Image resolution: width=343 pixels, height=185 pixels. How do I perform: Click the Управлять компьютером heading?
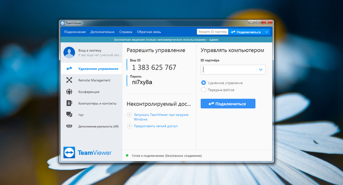(232, 50)
